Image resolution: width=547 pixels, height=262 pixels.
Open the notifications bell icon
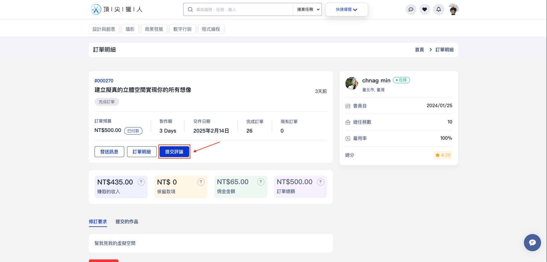pos(438,9)
